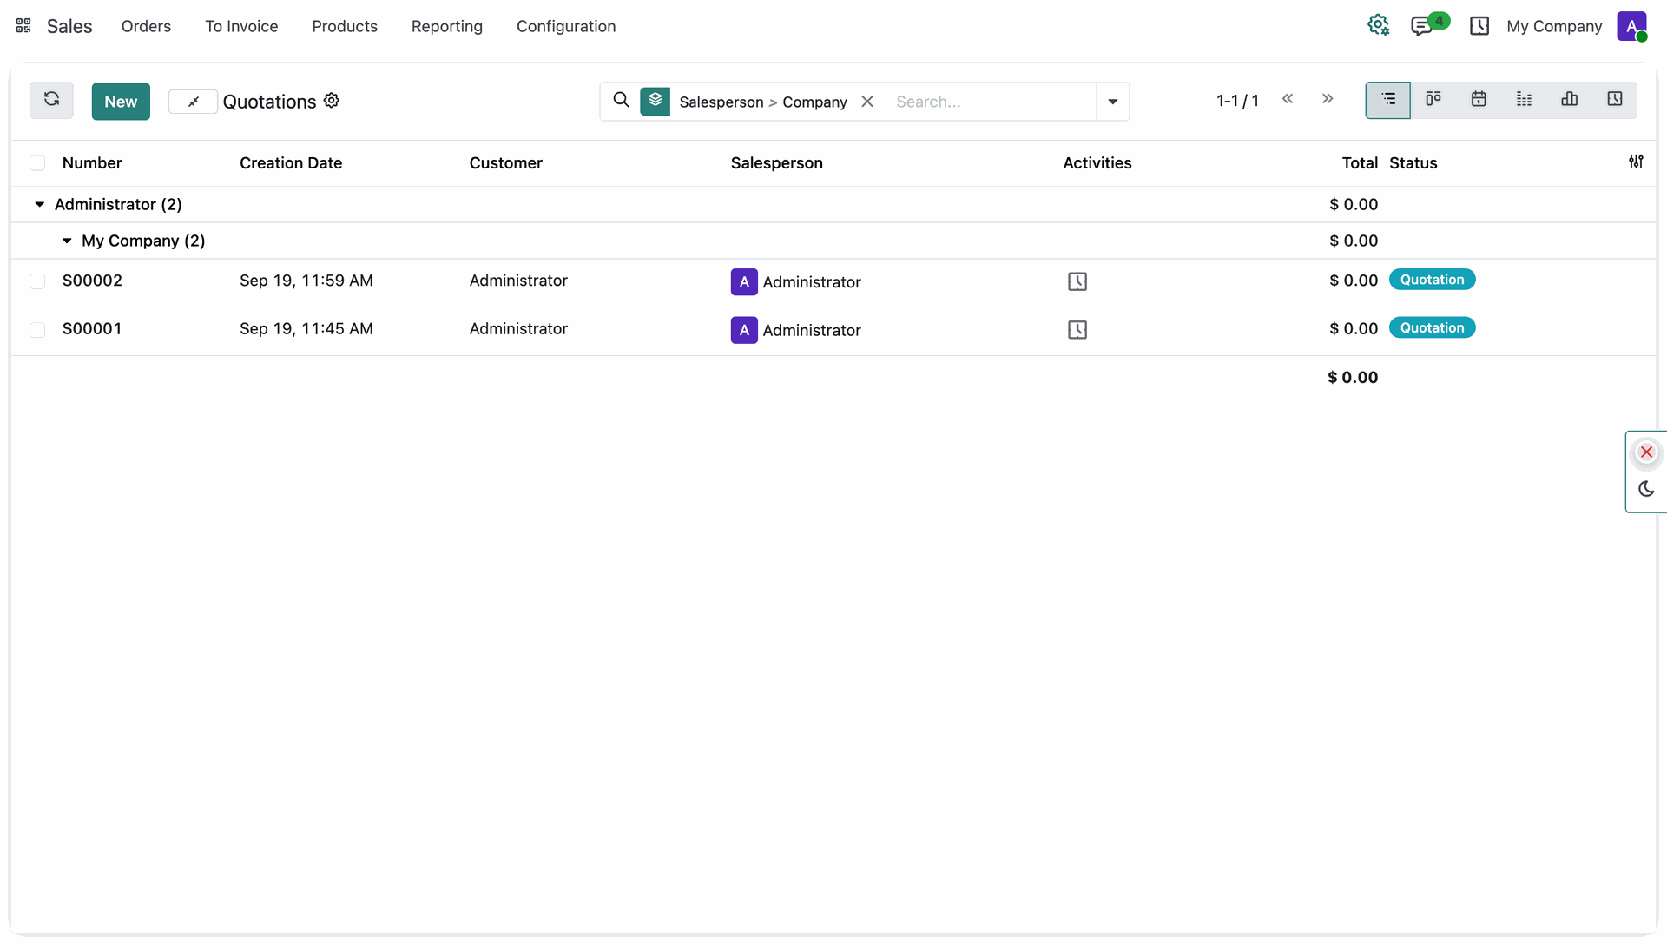Collapse the My Company (2) subgroup
The width and height of the screenshot is (1667, 944).
(67, 241)
